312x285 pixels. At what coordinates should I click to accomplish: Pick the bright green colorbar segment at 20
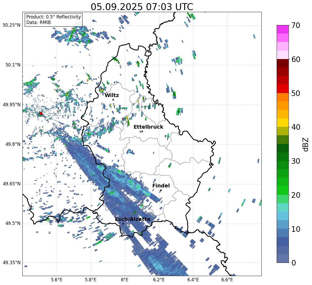click(282, 190)
